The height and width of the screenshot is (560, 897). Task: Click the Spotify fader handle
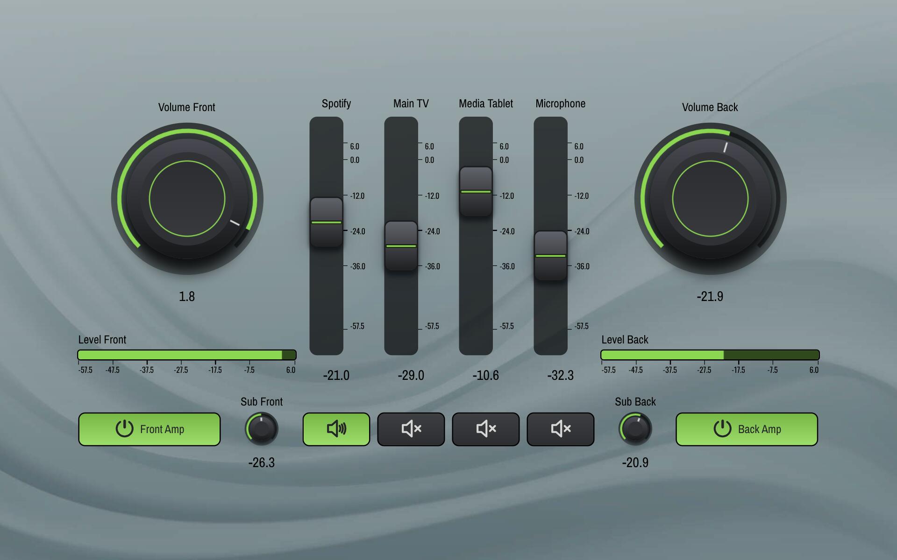coord(326,222)
